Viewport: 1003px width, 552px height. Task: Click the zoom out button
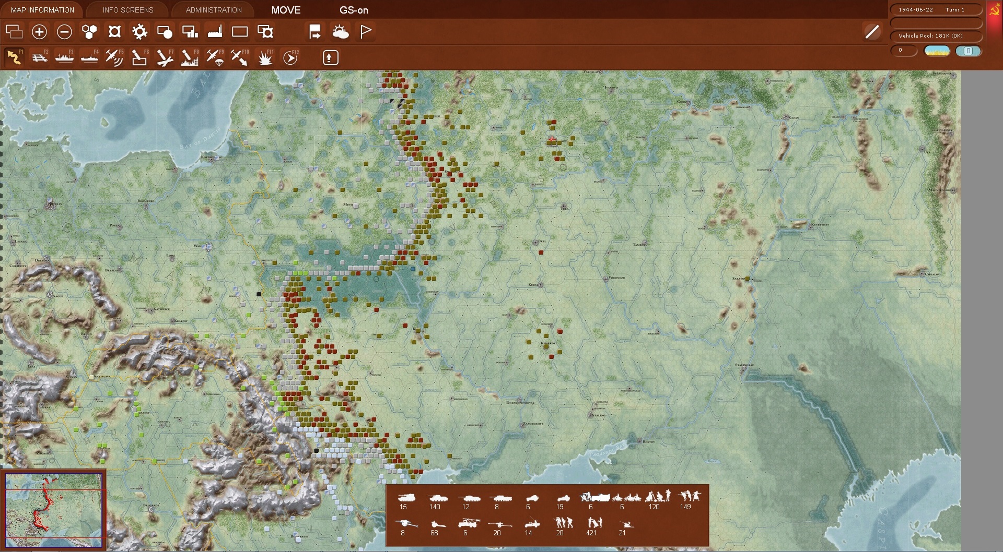64,31
